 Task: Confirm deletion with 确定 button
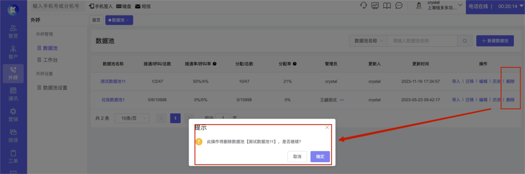coord(320,156)
